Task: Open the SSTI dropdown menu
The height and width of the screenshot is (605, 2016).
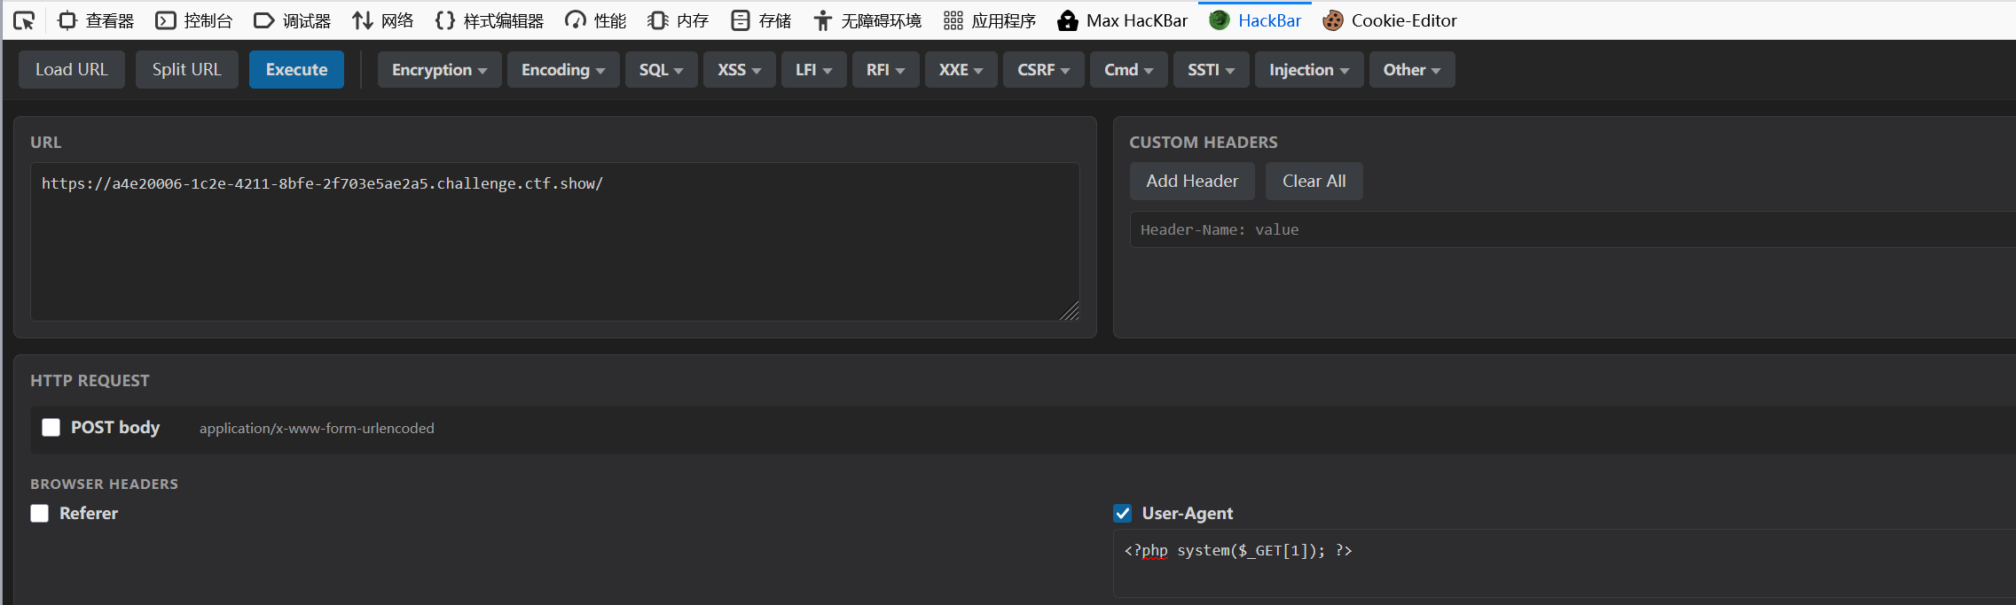Action: (x=1211, y=69)
